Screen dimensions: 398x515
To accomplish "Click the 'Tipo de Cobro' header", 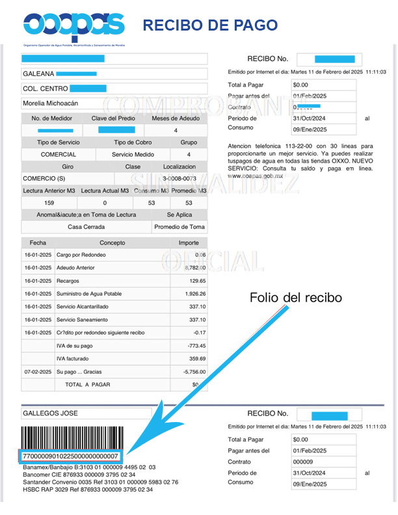I will click(x=133, y=142).
